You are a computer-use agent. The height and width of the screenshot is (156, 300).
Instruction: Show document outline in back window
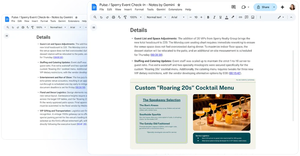7,36
